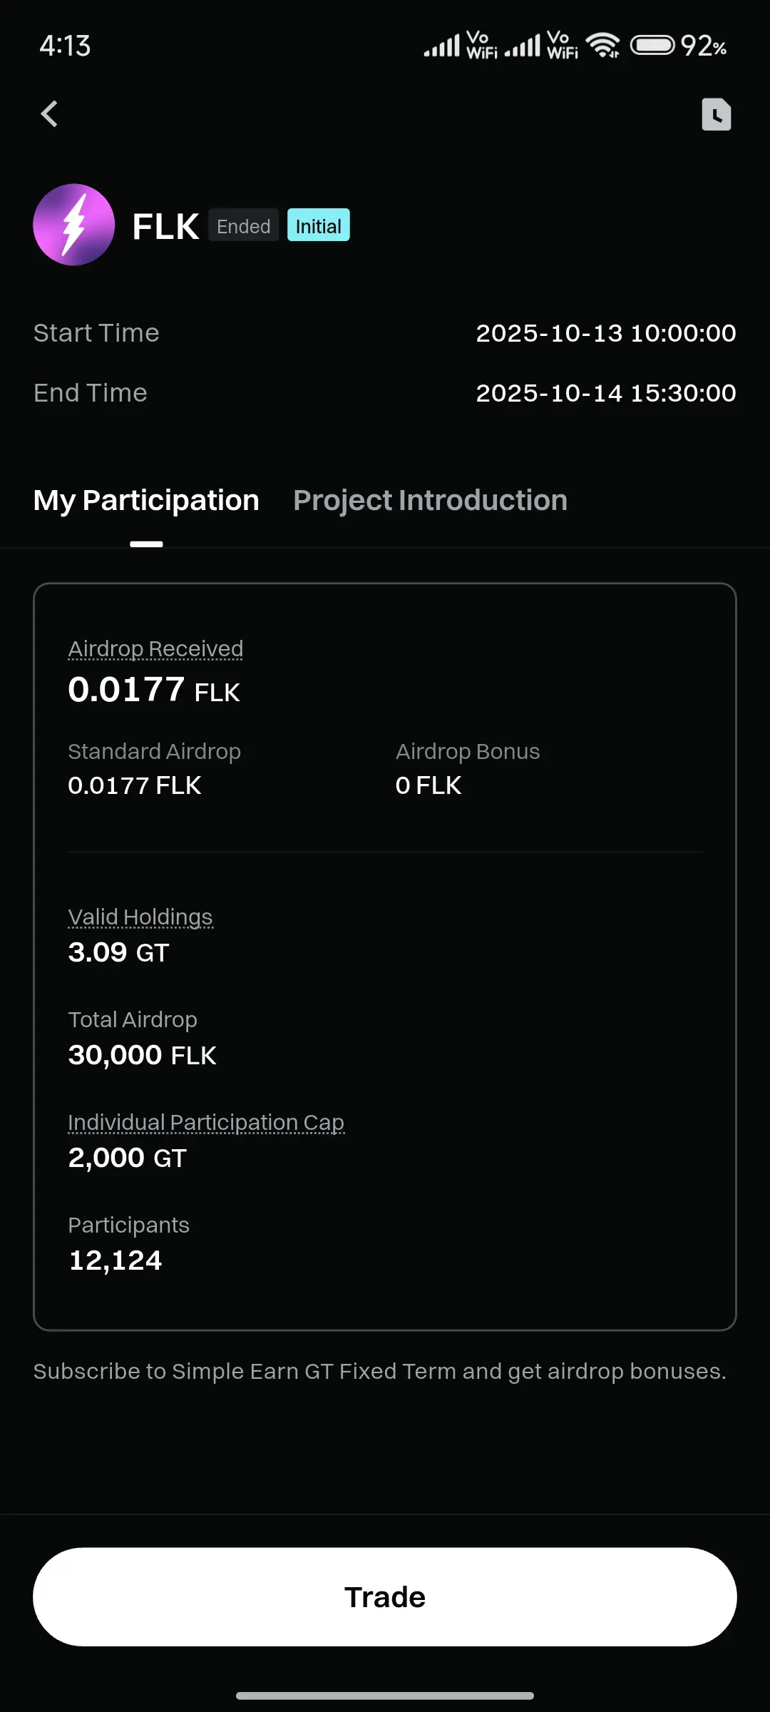Tap the Participants count 12,124
The height and width of the screenshot is (1712, 770).
coord(115,1260)
